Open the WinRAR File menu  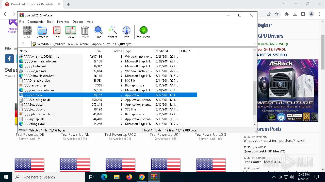(22, 22)
